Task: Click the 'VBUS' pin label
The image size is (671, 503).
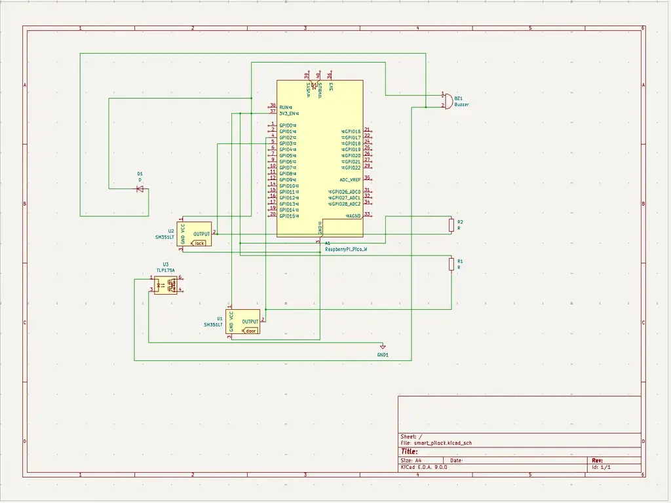Action: pos(320,90)
